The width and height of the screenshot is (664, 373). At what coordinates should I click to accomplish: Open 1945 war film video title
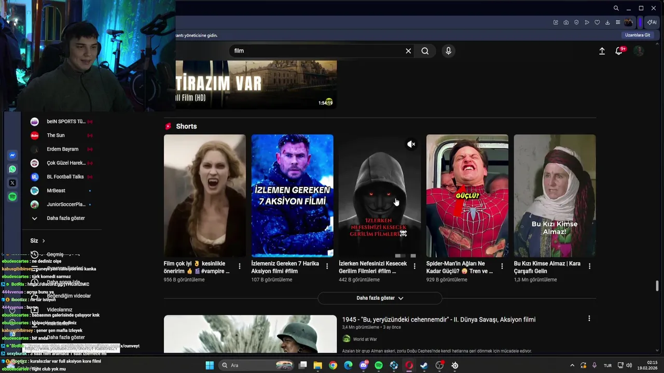[439, 320]
